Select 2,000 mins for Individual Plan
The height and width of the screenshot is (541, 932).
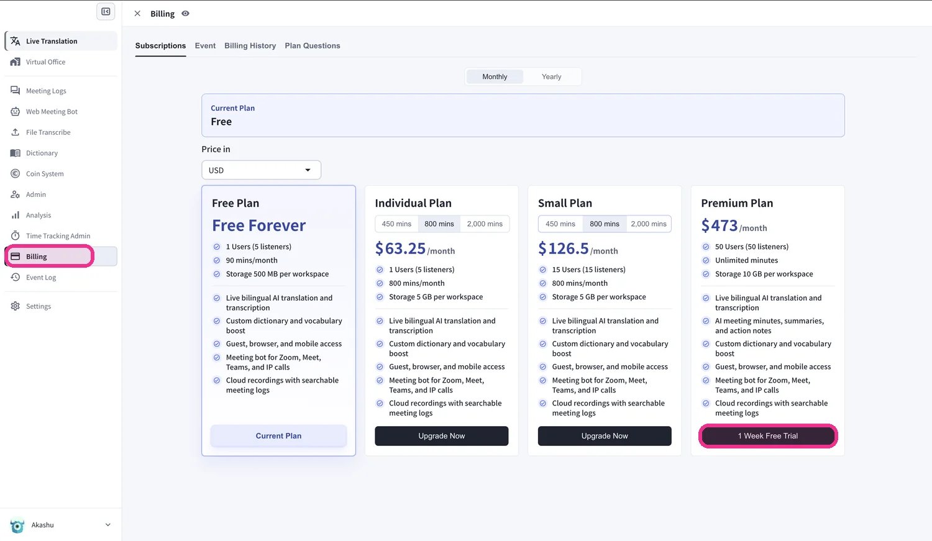[485, 224]
